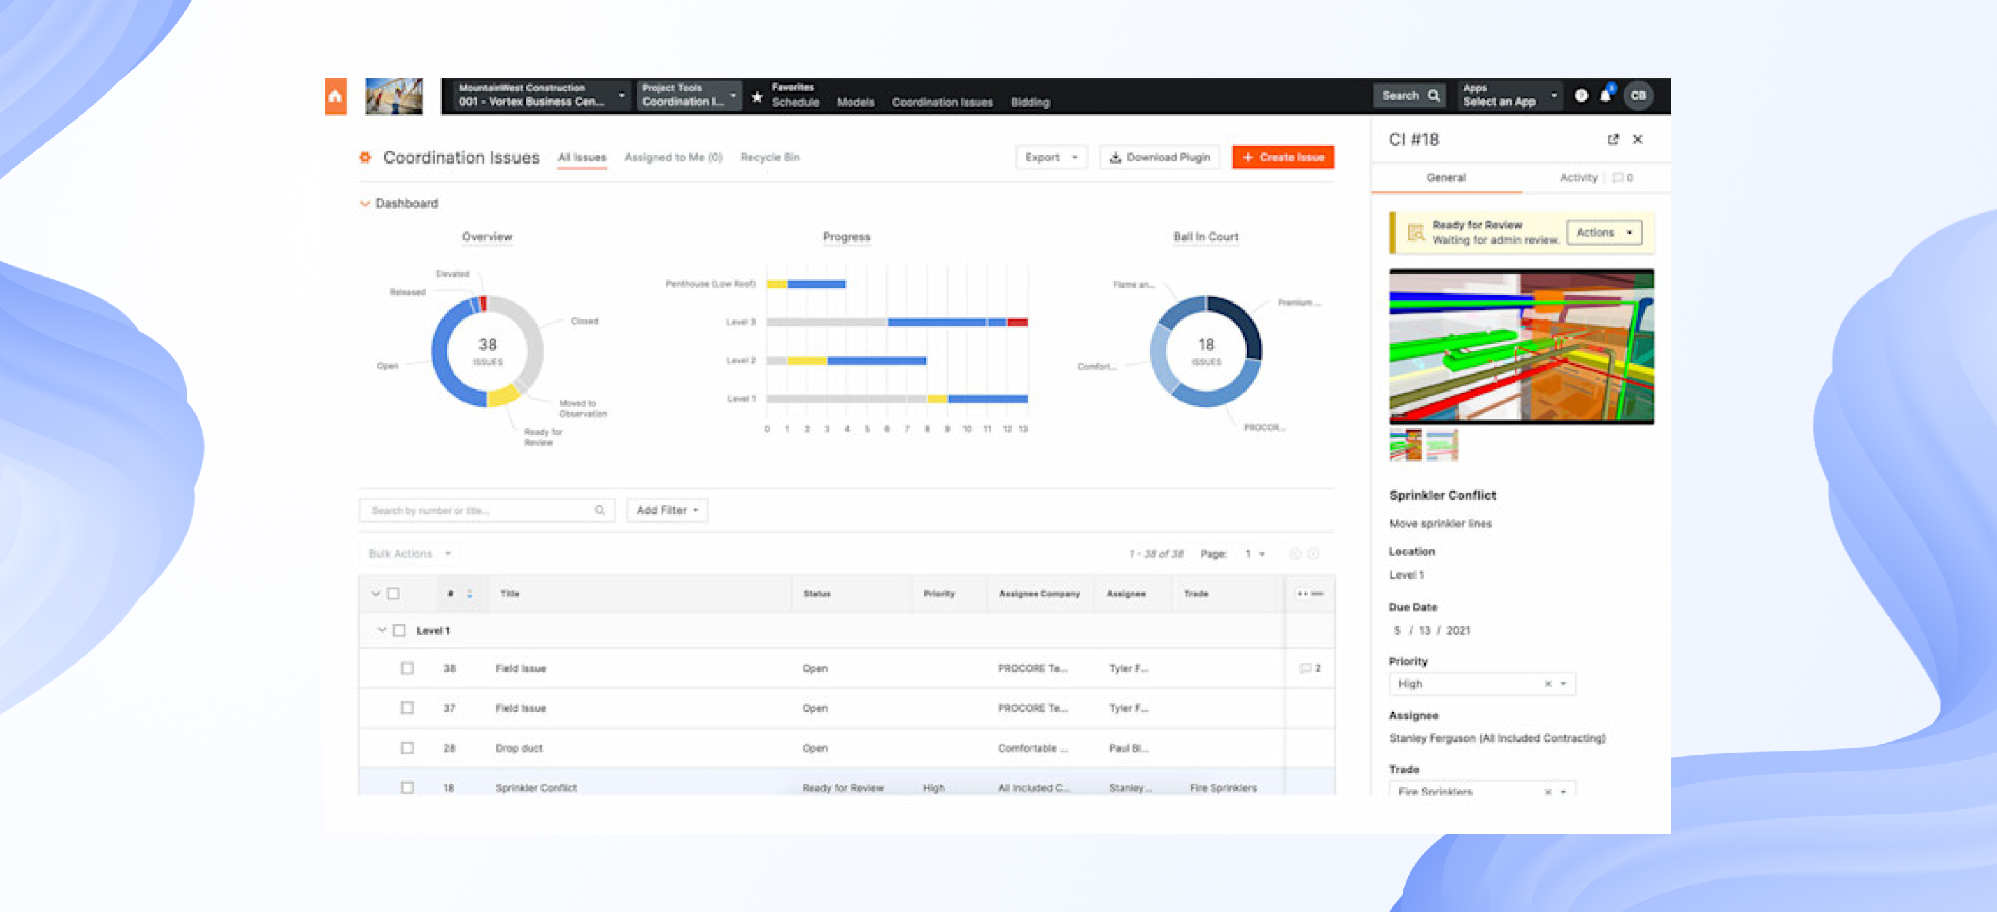1997x912 pixels.
Task: Check the box for issue 38
Action: click(407, 668)
